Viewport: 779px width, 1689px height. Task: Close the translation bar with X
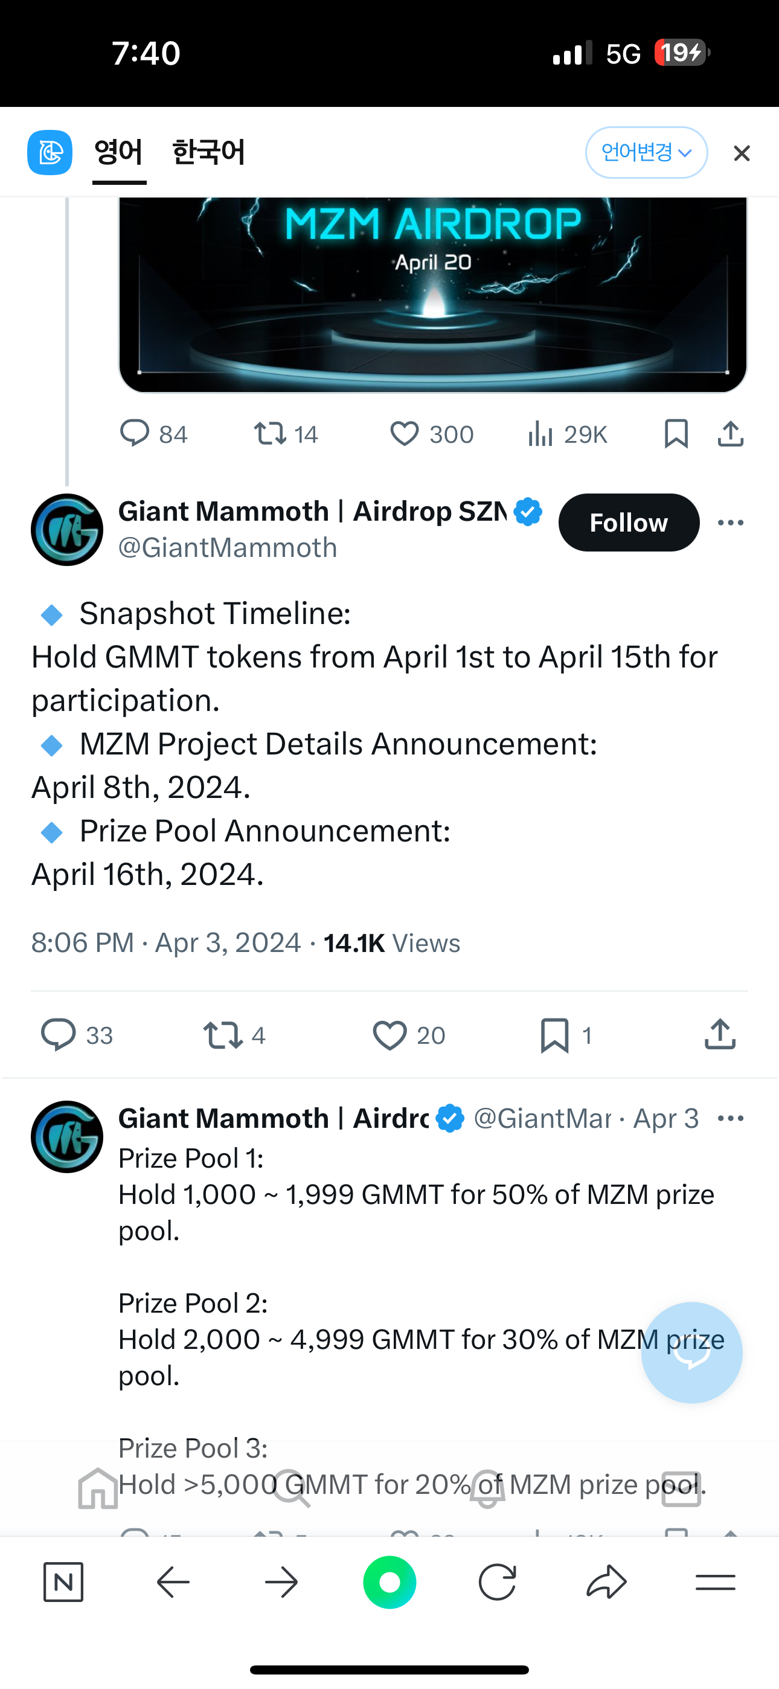click(x=742, y=153)
